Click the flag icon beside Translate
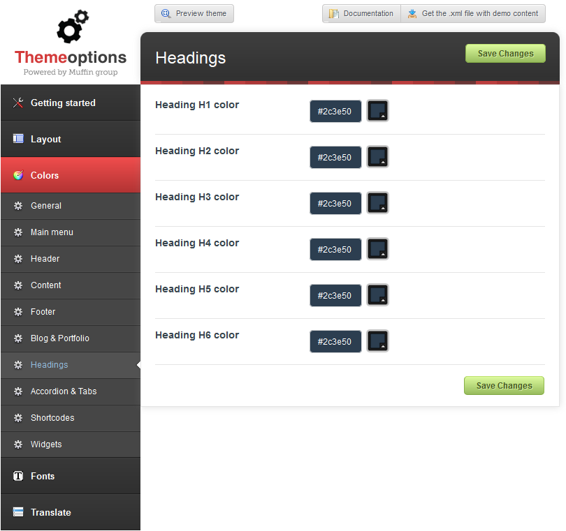This screenshot has width=566, height=531. click(18, 512)
